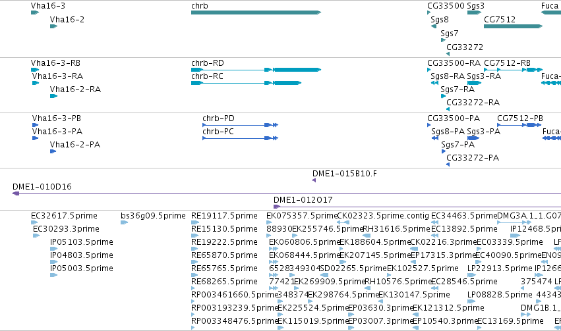Click the EC03339.5prime label
This screenshot has height=331, width=561.
(x=510, y=242)
